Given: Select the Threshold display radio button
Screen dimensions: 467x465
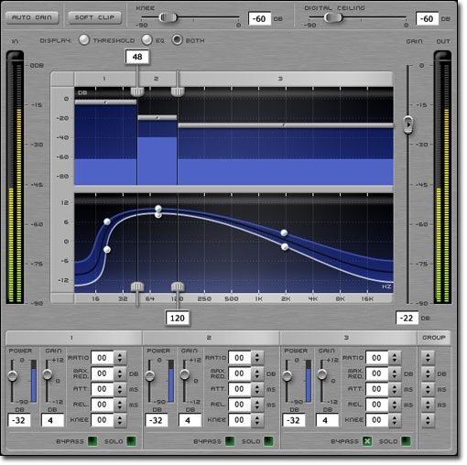Looking at the screenshot, I should [84, 40].
